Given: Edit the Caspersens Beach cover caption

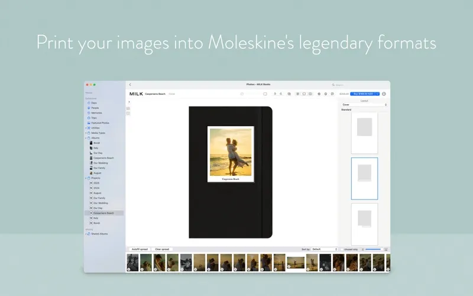Looking at the screenshot, I should pos(231,179).
